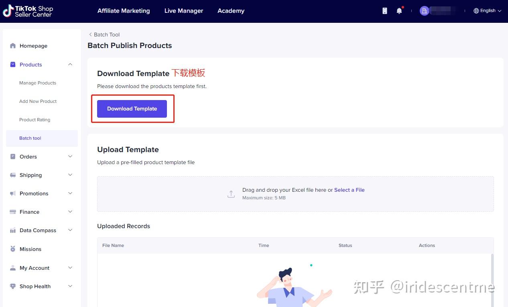Click the upload arrow icon in drop zone
Viewport: 508px width, 307px height.
(231, 193)
